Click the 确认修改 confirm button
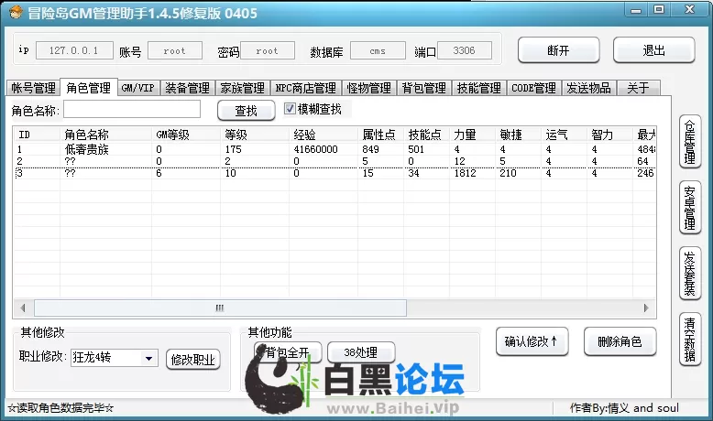The image size is (713, 421). (x=531, y=341)
